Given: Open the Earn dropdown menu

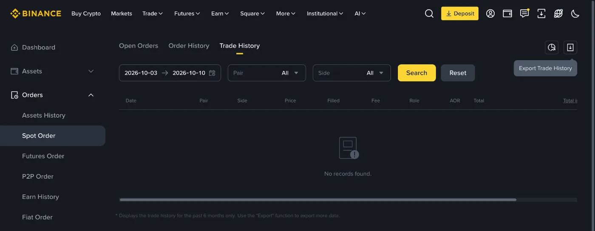Looking at the screenshot, I should (x=220, y=14).
